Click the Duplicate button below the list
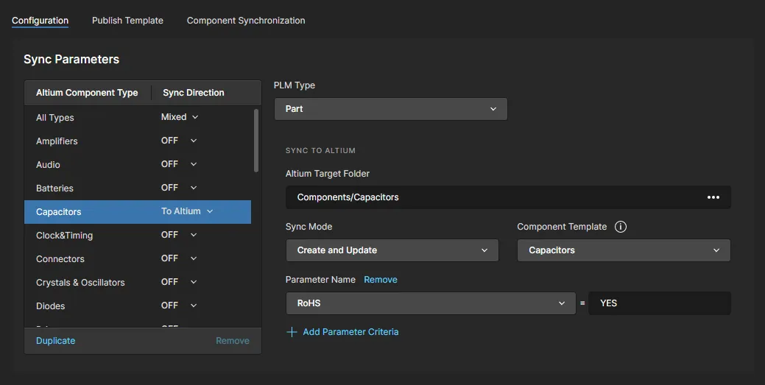 pos(55,341)
